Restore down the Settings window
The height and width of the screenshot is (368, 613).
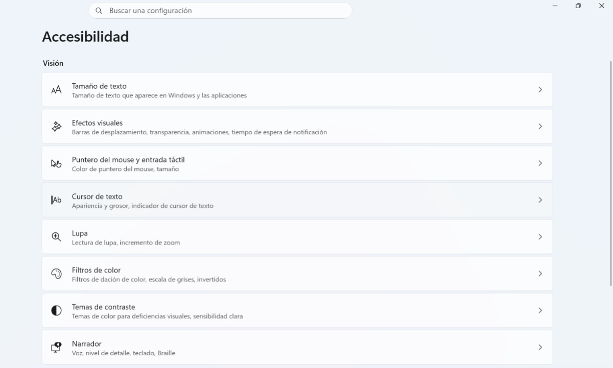coord(578,6)
